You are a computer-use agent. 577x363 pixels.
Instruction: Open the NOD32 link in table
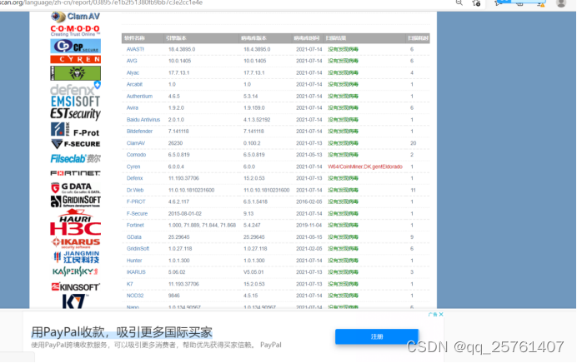click(x=135, y=296)
